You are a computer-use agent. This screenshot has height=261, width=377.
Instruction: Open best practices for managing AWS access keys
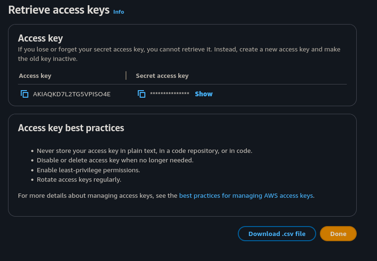(246, 195)
